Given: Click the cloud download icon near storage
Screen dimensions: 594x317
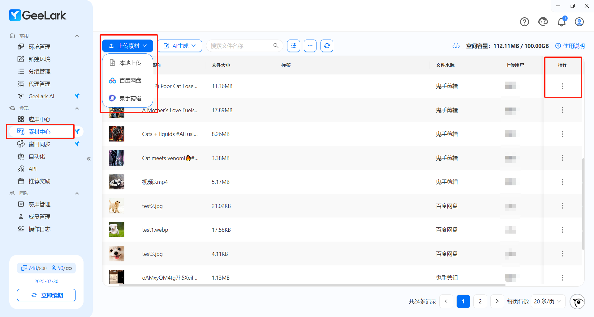Looking at the screenshot, I should click(456, 46).
